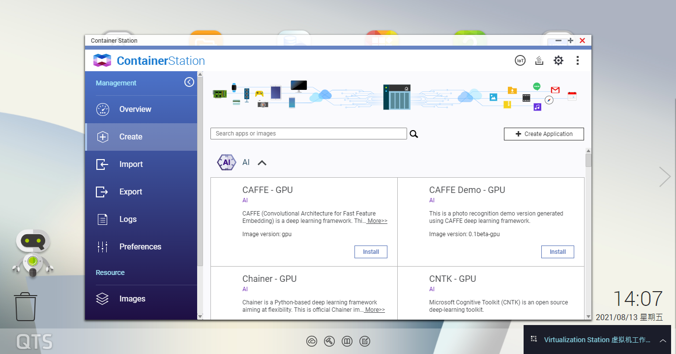Open Preferences in the sidebar
The height and width of the screenshot is (354, 676).
(x=140, y=246)
